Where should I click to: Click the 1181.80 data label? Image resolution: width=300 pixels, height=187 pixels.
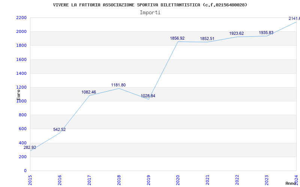coord(118,85)
